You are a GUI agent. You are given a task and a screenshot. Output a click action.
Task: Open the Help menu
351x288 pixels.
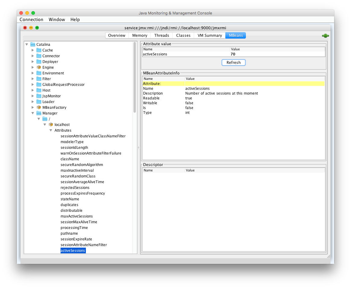click(x=75, y=20)
